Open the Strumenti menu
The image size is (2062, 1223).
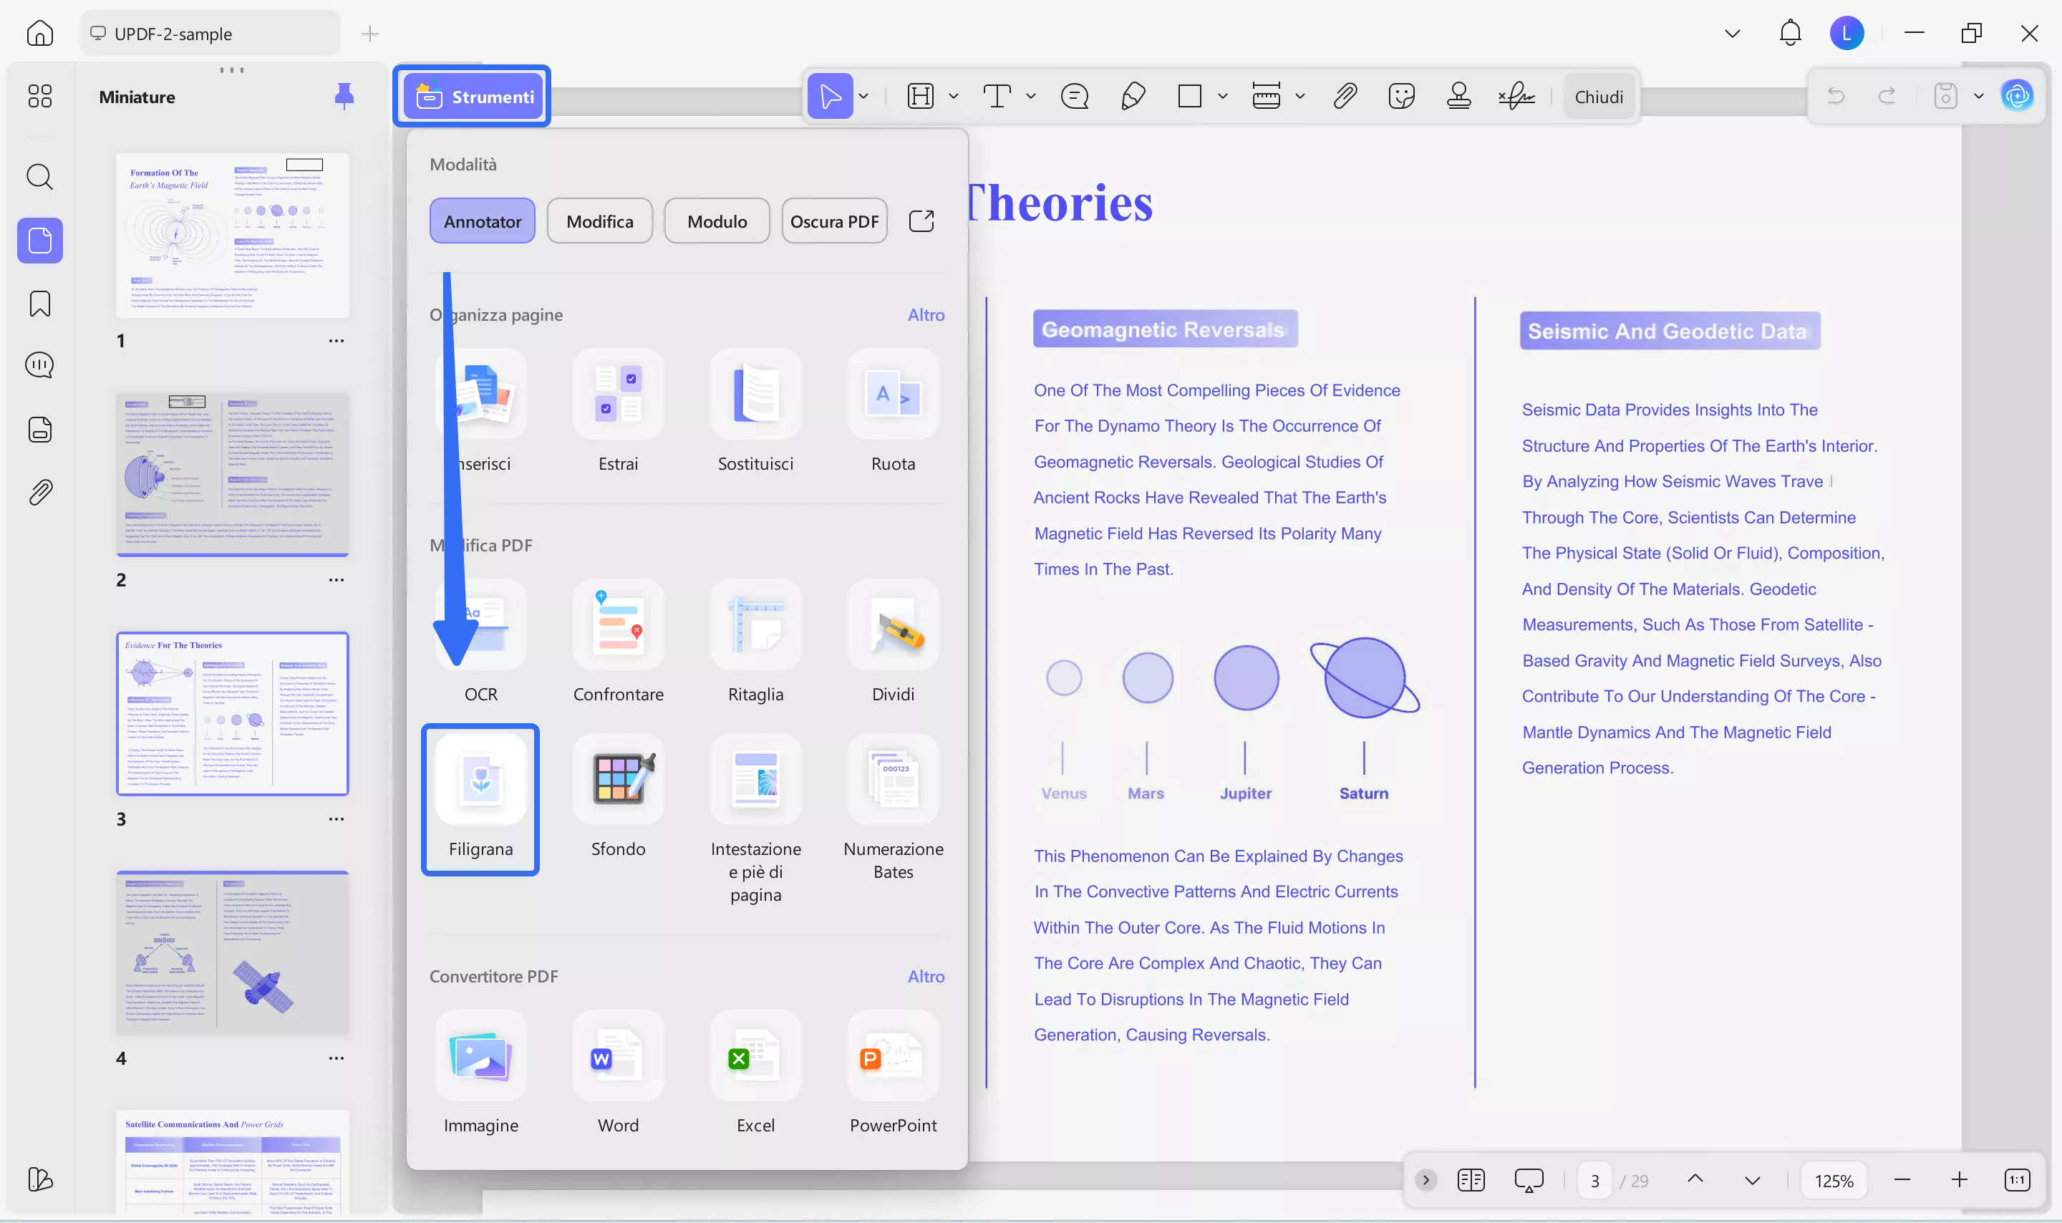[472, 96]
